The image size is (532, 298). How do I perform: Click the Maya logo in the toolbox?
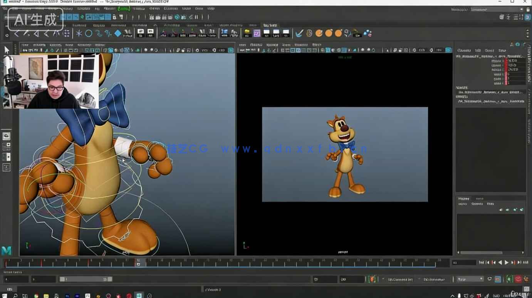click(x=6, y=250)
